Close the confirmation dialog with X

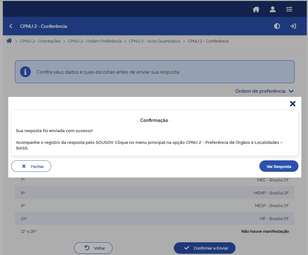(293, 104)
